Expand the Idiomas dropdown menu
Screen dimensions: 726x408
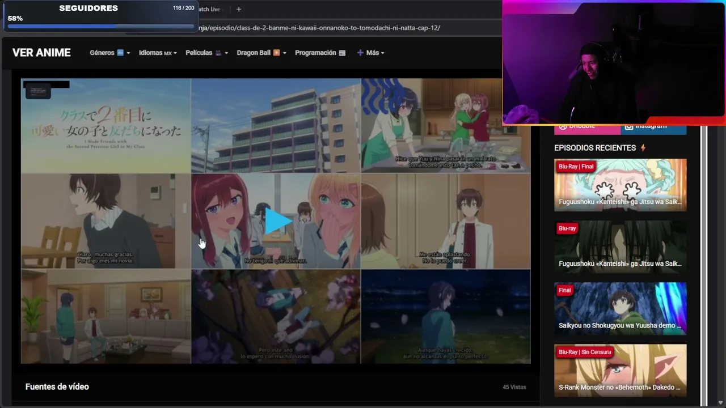tap(158, 53)
